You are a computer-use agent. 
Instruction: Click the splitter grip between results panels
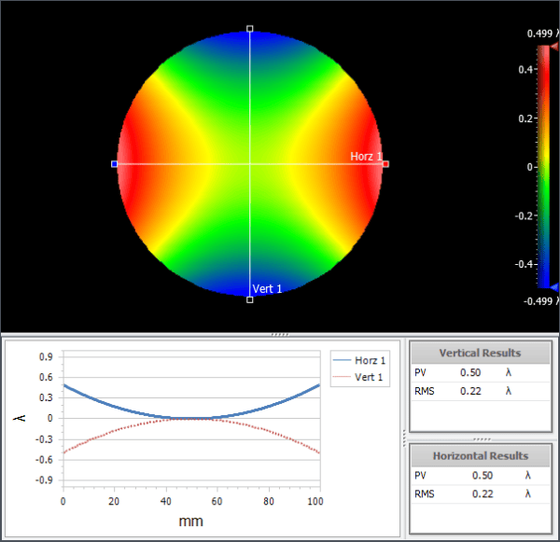click(482, 438)
